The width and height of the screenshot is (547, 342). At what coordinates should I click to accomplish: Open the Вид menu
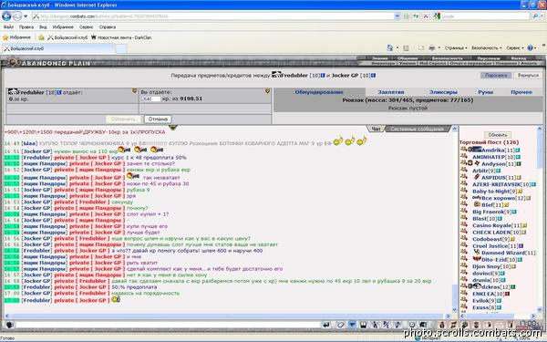tap(43, 26)
